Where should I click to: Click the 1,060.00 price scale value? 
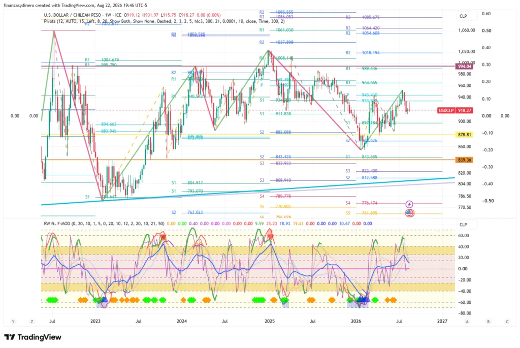coord(466,30)
